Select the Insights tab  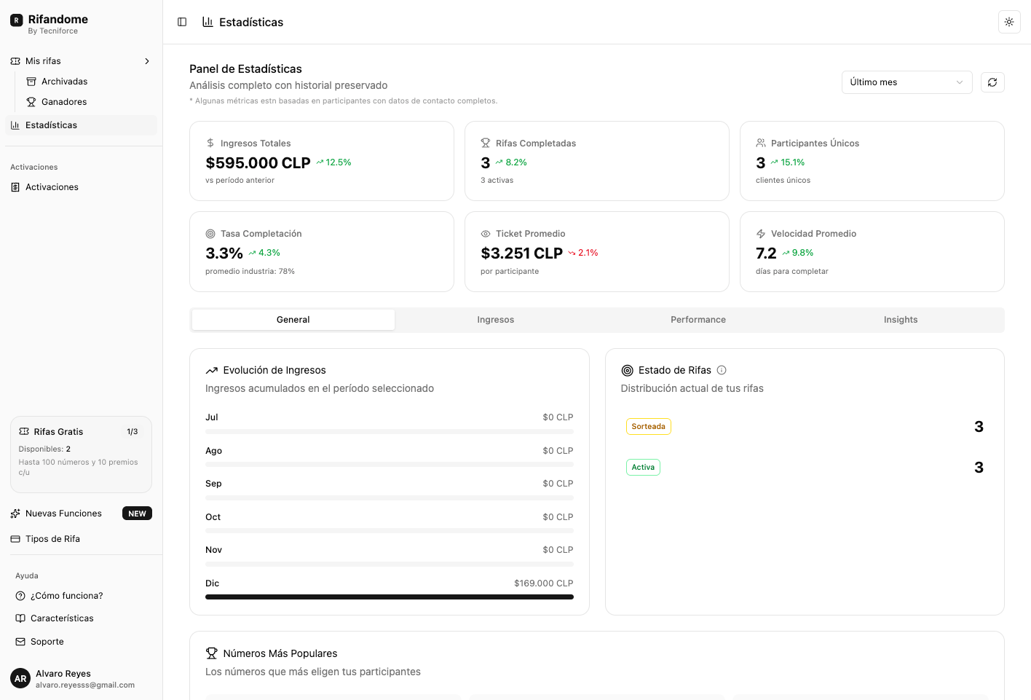click(x=900, y=320)
